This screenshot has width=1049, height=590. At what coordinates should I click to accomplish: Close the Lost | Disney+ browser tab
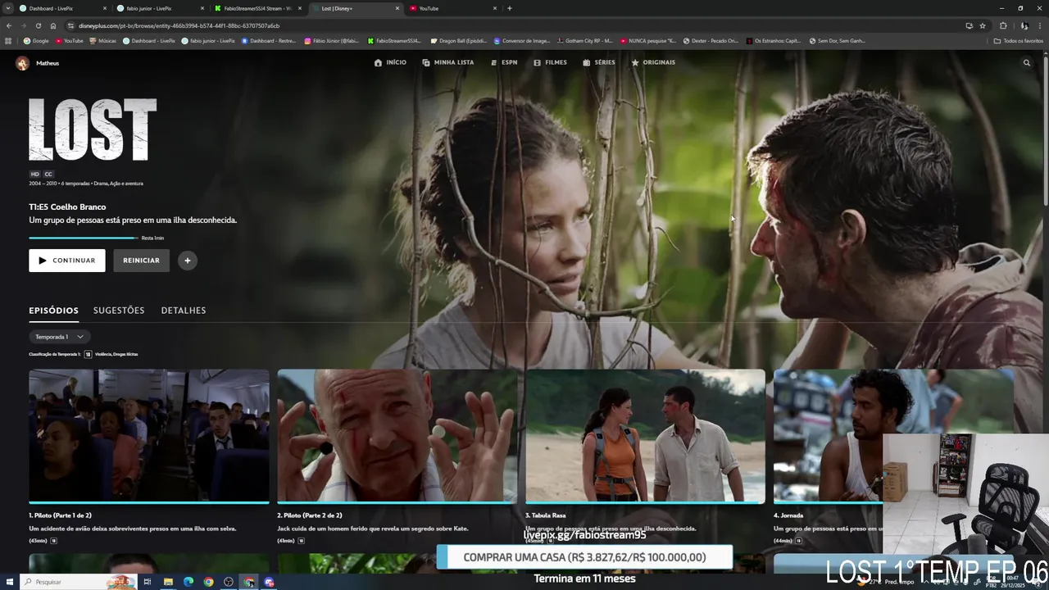point(397,8)
